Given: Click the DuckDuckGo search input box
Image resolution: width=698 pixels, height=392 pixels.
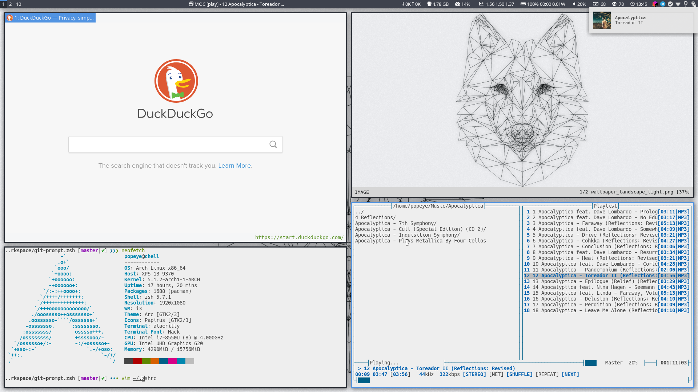Looking at the screenshot, I should coord(167,144).
